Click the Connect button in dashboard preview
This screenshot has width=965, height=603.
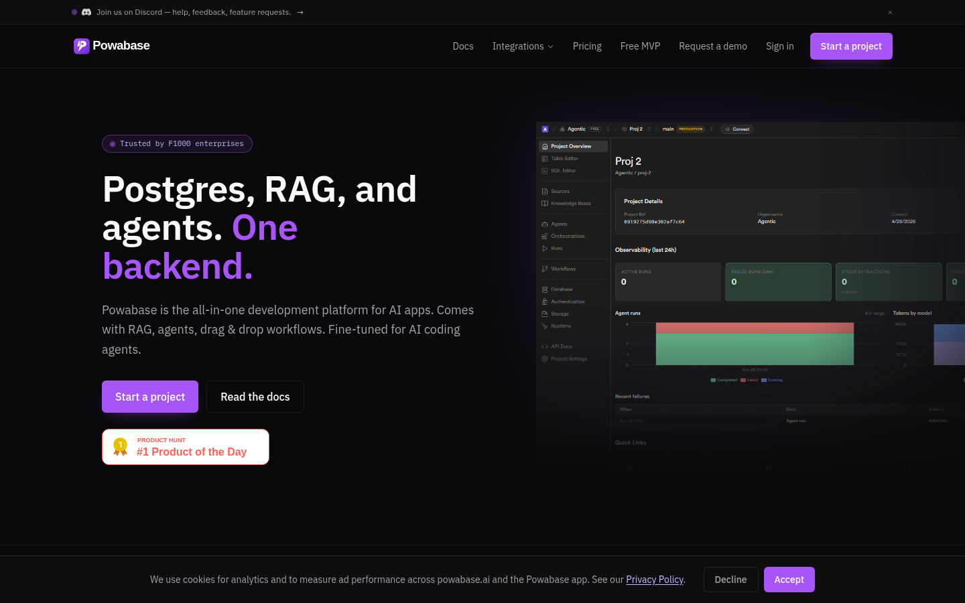click(x=737, y=129)
